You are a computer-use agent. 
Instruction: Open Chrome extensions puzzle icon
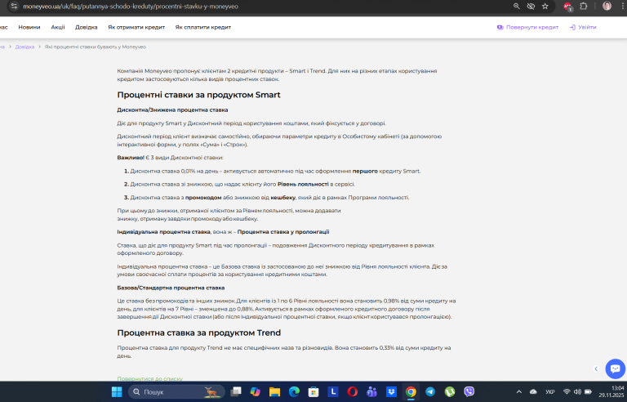[x=584, y=6]
